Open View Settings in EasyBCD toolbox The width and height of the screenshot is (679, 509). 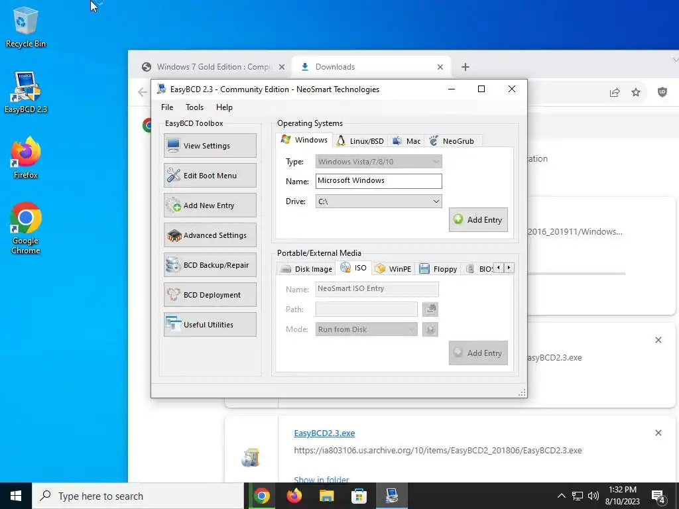tap(210, 145)
